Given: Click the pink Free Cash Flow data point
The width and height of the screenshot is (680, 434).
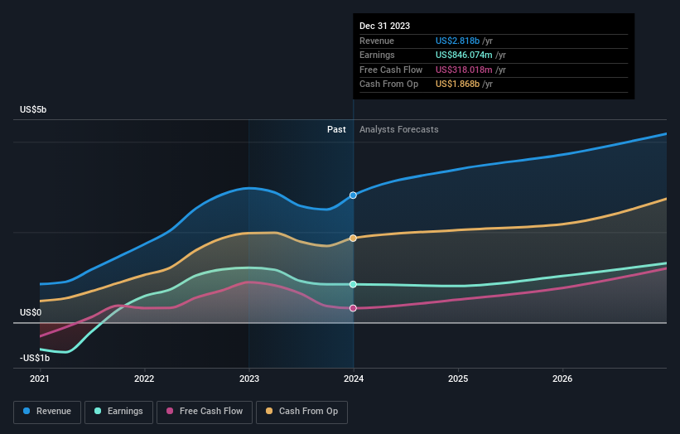Looking at the screenshot, I should coord(353,308).
